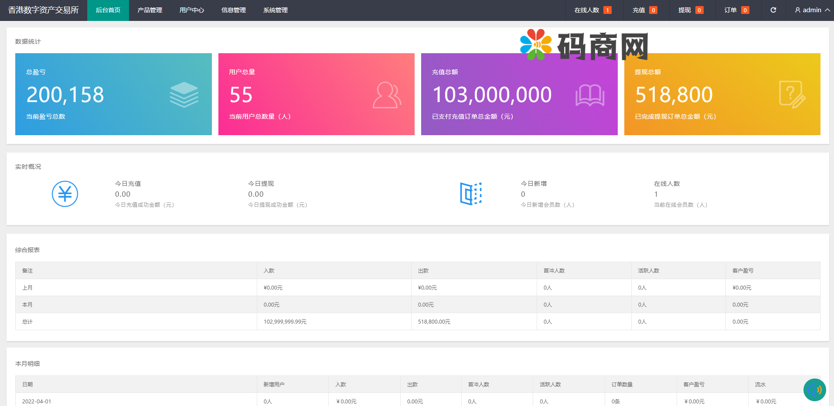
Task: Open 充值 notifications in top bar
Action: point(644,10)
